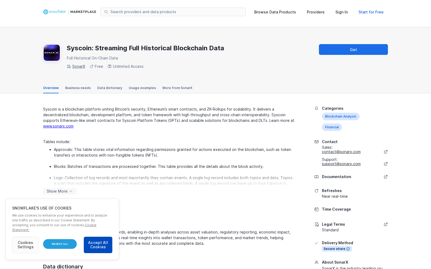
Task: Open the SonarX provider logo thumbnail
Action: (52, 53)
